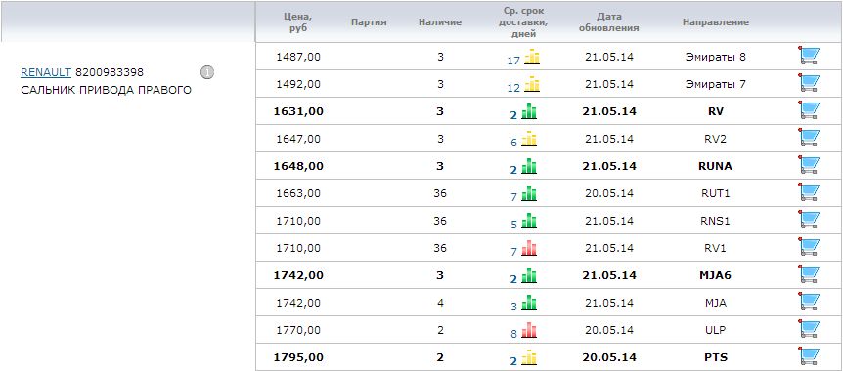The height and width of the screenshot is (371, 843).
Task: Click the red delivery chart for ULP
Action: (529, 330)
